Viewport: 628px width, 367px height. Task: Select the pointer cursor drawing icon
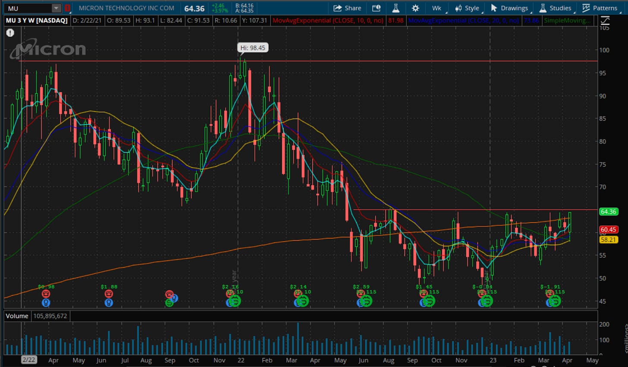click(494, 8)
